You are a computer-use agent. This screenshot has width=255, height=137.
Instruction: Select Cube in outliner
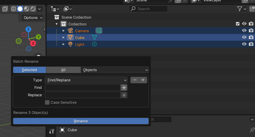tap(80, 38)
